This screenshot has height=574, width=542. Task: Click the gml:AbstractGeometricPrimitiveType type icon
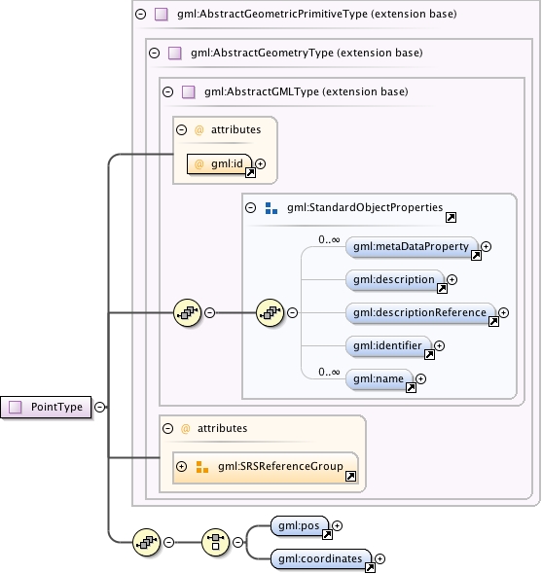click(x=162, y=15)
